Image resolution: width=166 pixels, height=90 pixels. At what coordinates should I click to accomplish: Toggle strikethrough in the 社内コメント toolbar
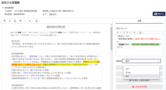click(x=127, y=32)
